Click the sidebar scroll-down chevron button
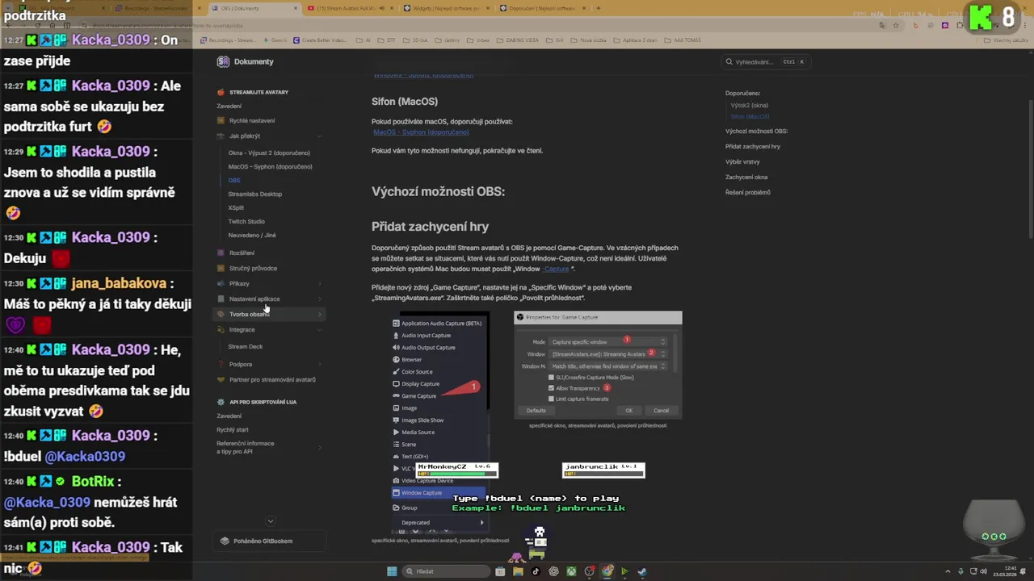1034x581 pixels. pos(270,521)
